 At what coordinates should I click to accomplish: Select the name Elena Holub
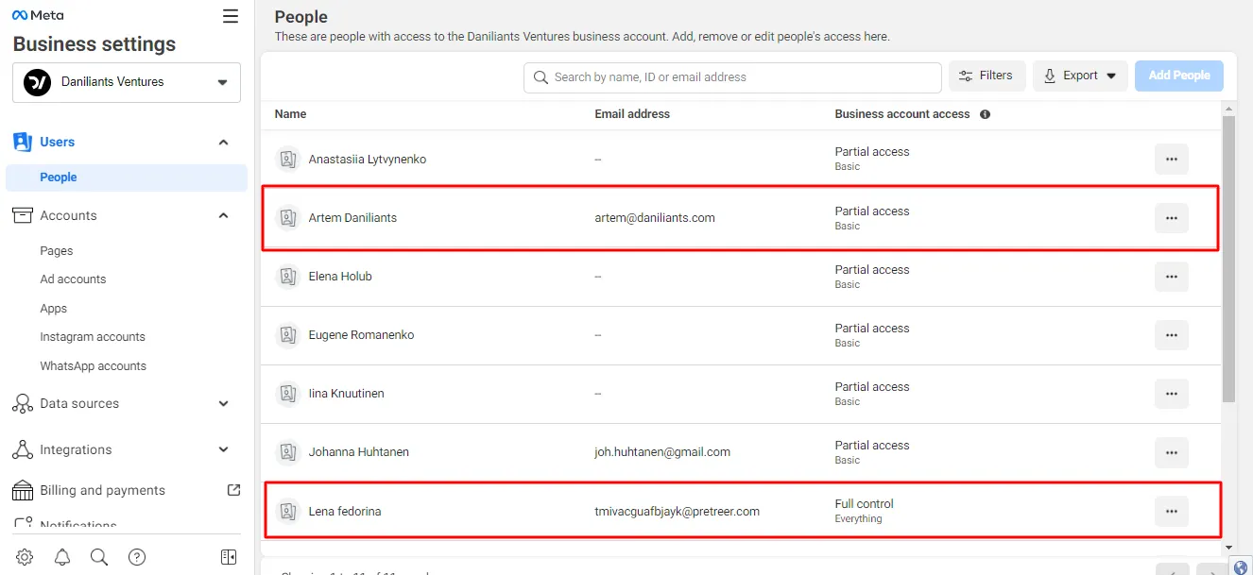pyautogui.click(x=340, y=277)
